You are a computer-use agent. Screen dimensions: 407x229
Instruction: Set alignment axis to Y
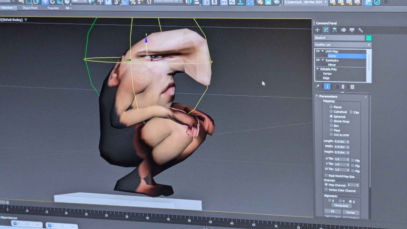point(340,201)
